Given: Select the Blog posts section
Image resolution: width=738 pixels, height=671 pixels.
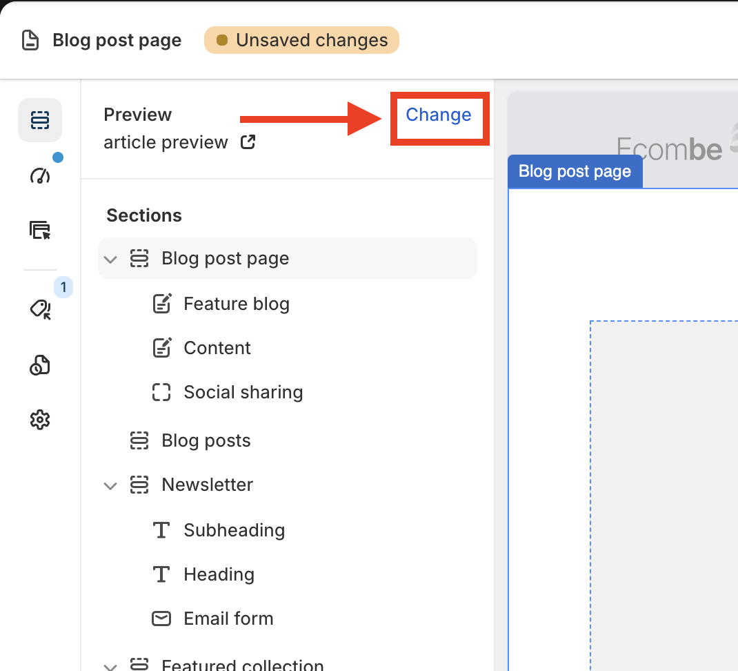Looking at the screenshot, I should coord(206,440).
